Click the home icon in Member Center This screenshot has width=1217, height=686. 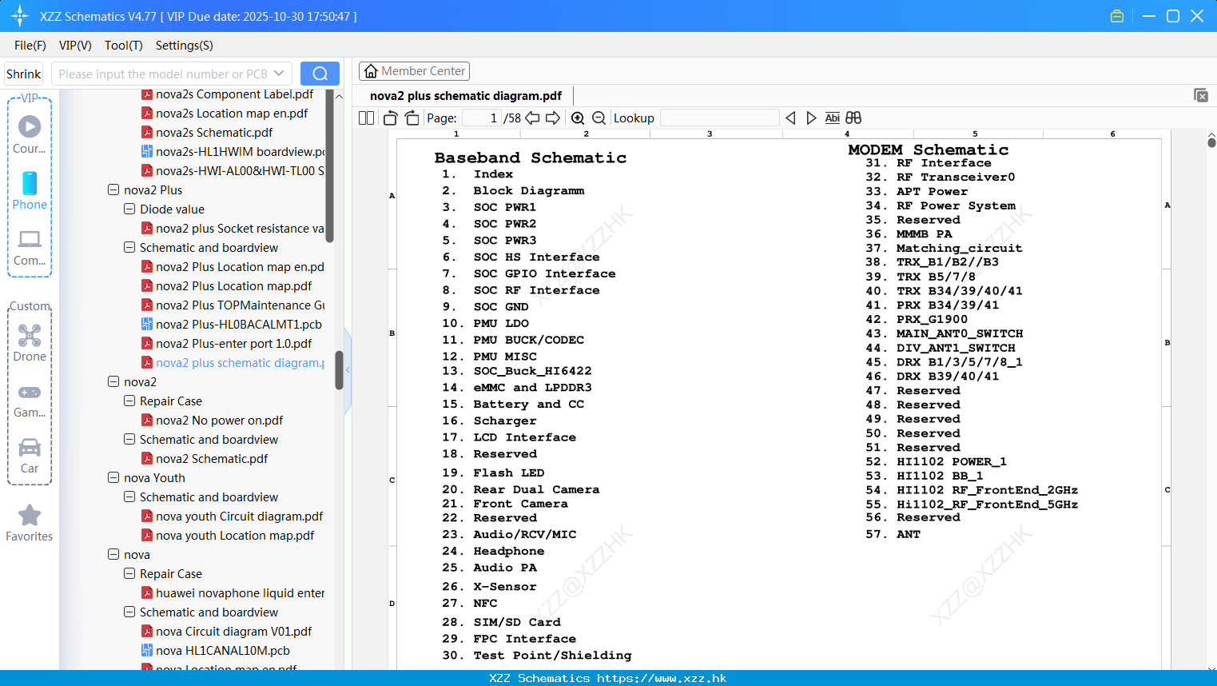pyautogui.click(x=371, y=71)
